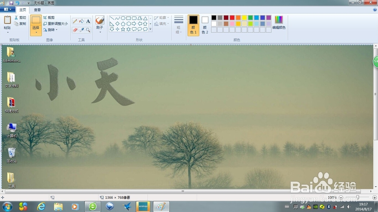This screenshot has width=378, height=212.
Task: Choose the Oval callout shape
Action: [x=139, y=29]
